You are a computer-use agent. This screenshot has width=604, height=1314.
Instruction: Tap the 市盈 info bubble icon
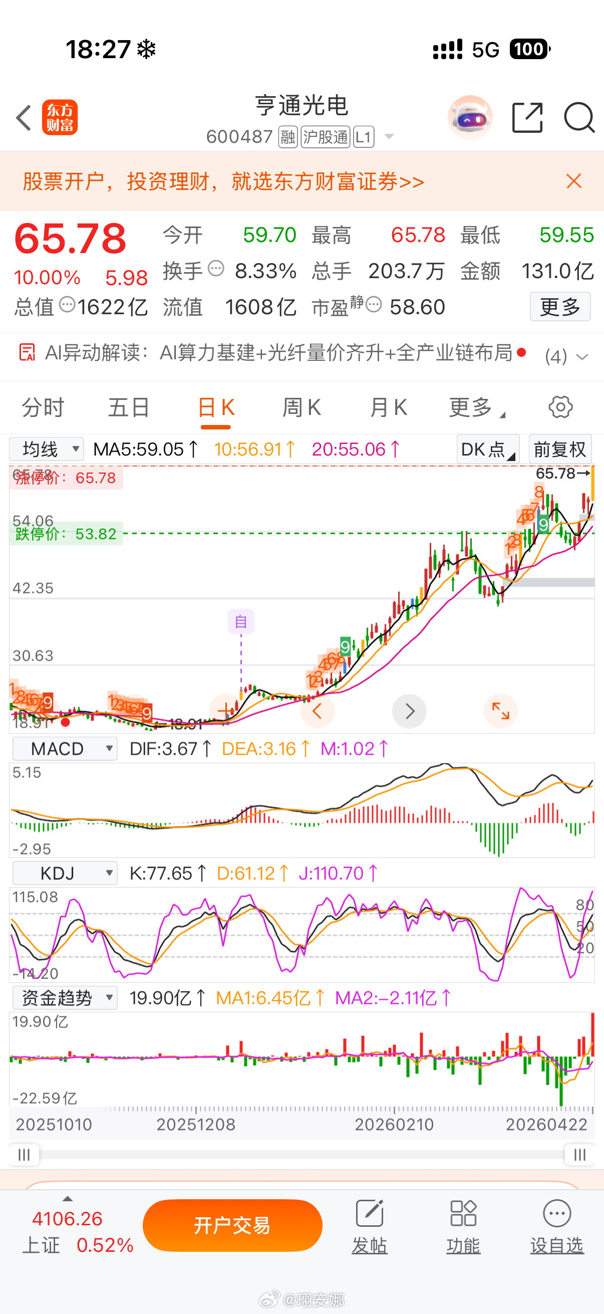point(374,305)
